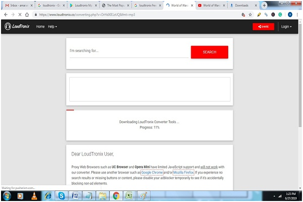Go to Home in site navbar
The height and width of the screenshot is (202, 303).
pos(40,26)
